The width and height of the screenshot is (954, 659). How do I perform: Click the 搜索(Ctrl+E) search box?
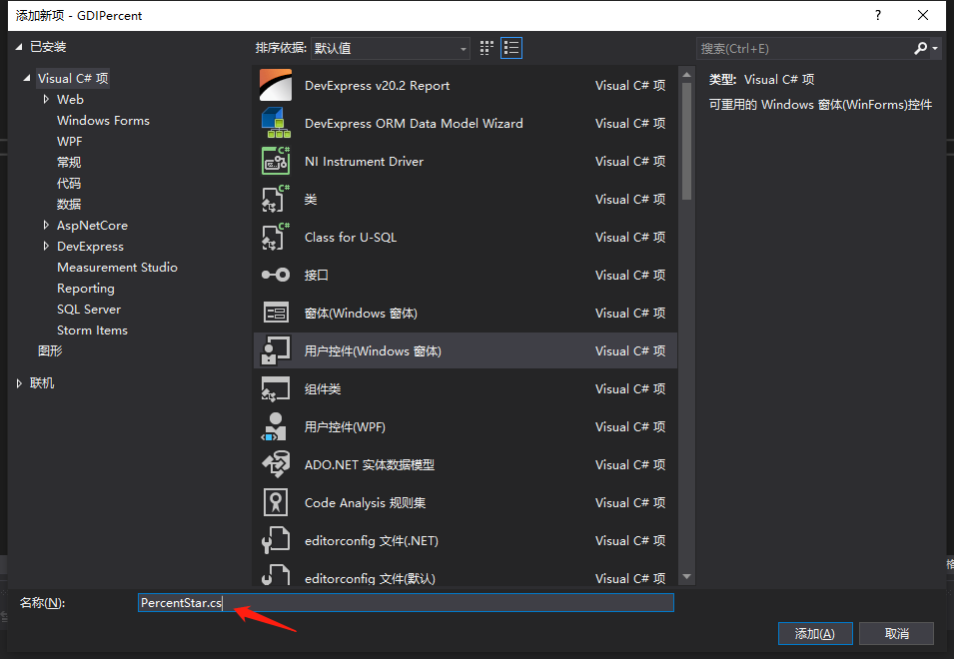point(804,48)
